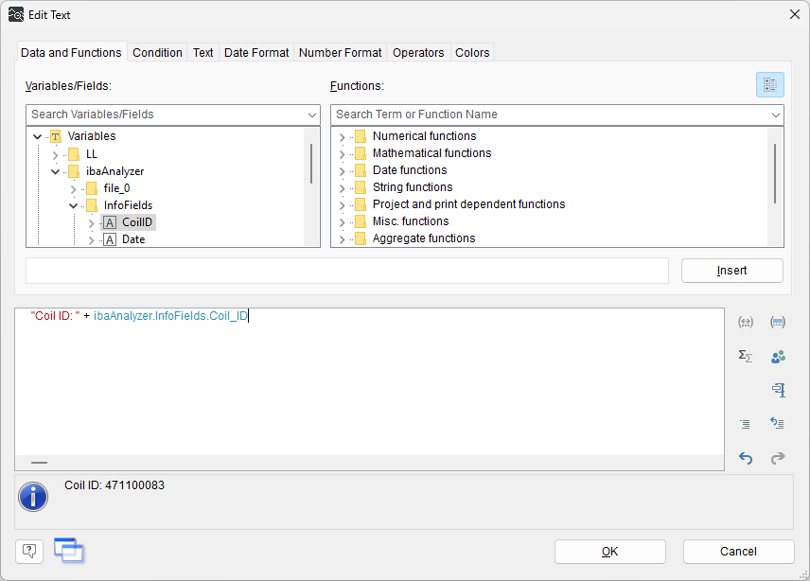Undo the last edit
Viewport: 810px width, 581px height.
pos(746,458)
